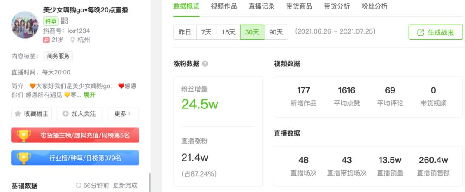Image resolution: width=465 pixels, height=192 pixels.
Task: Open the 粉丝分析 tab
Action: pyautogui.click(x=374, y=6)
